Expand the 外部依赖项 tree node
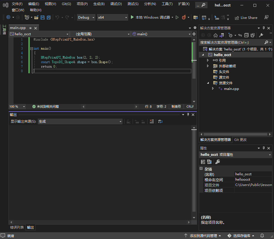 tap(208, 66)
